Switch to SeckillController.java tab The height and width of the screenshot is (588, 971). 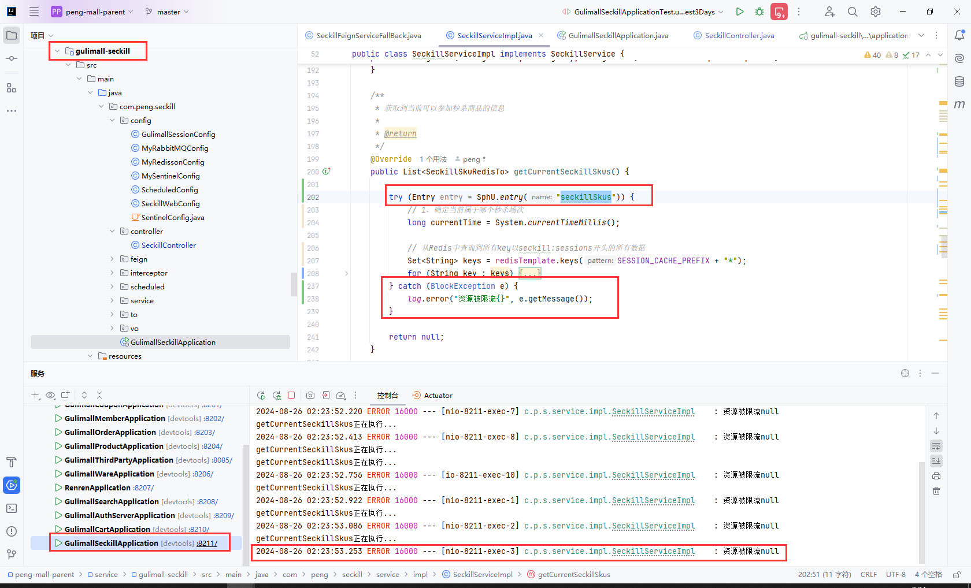click(734, 35)
